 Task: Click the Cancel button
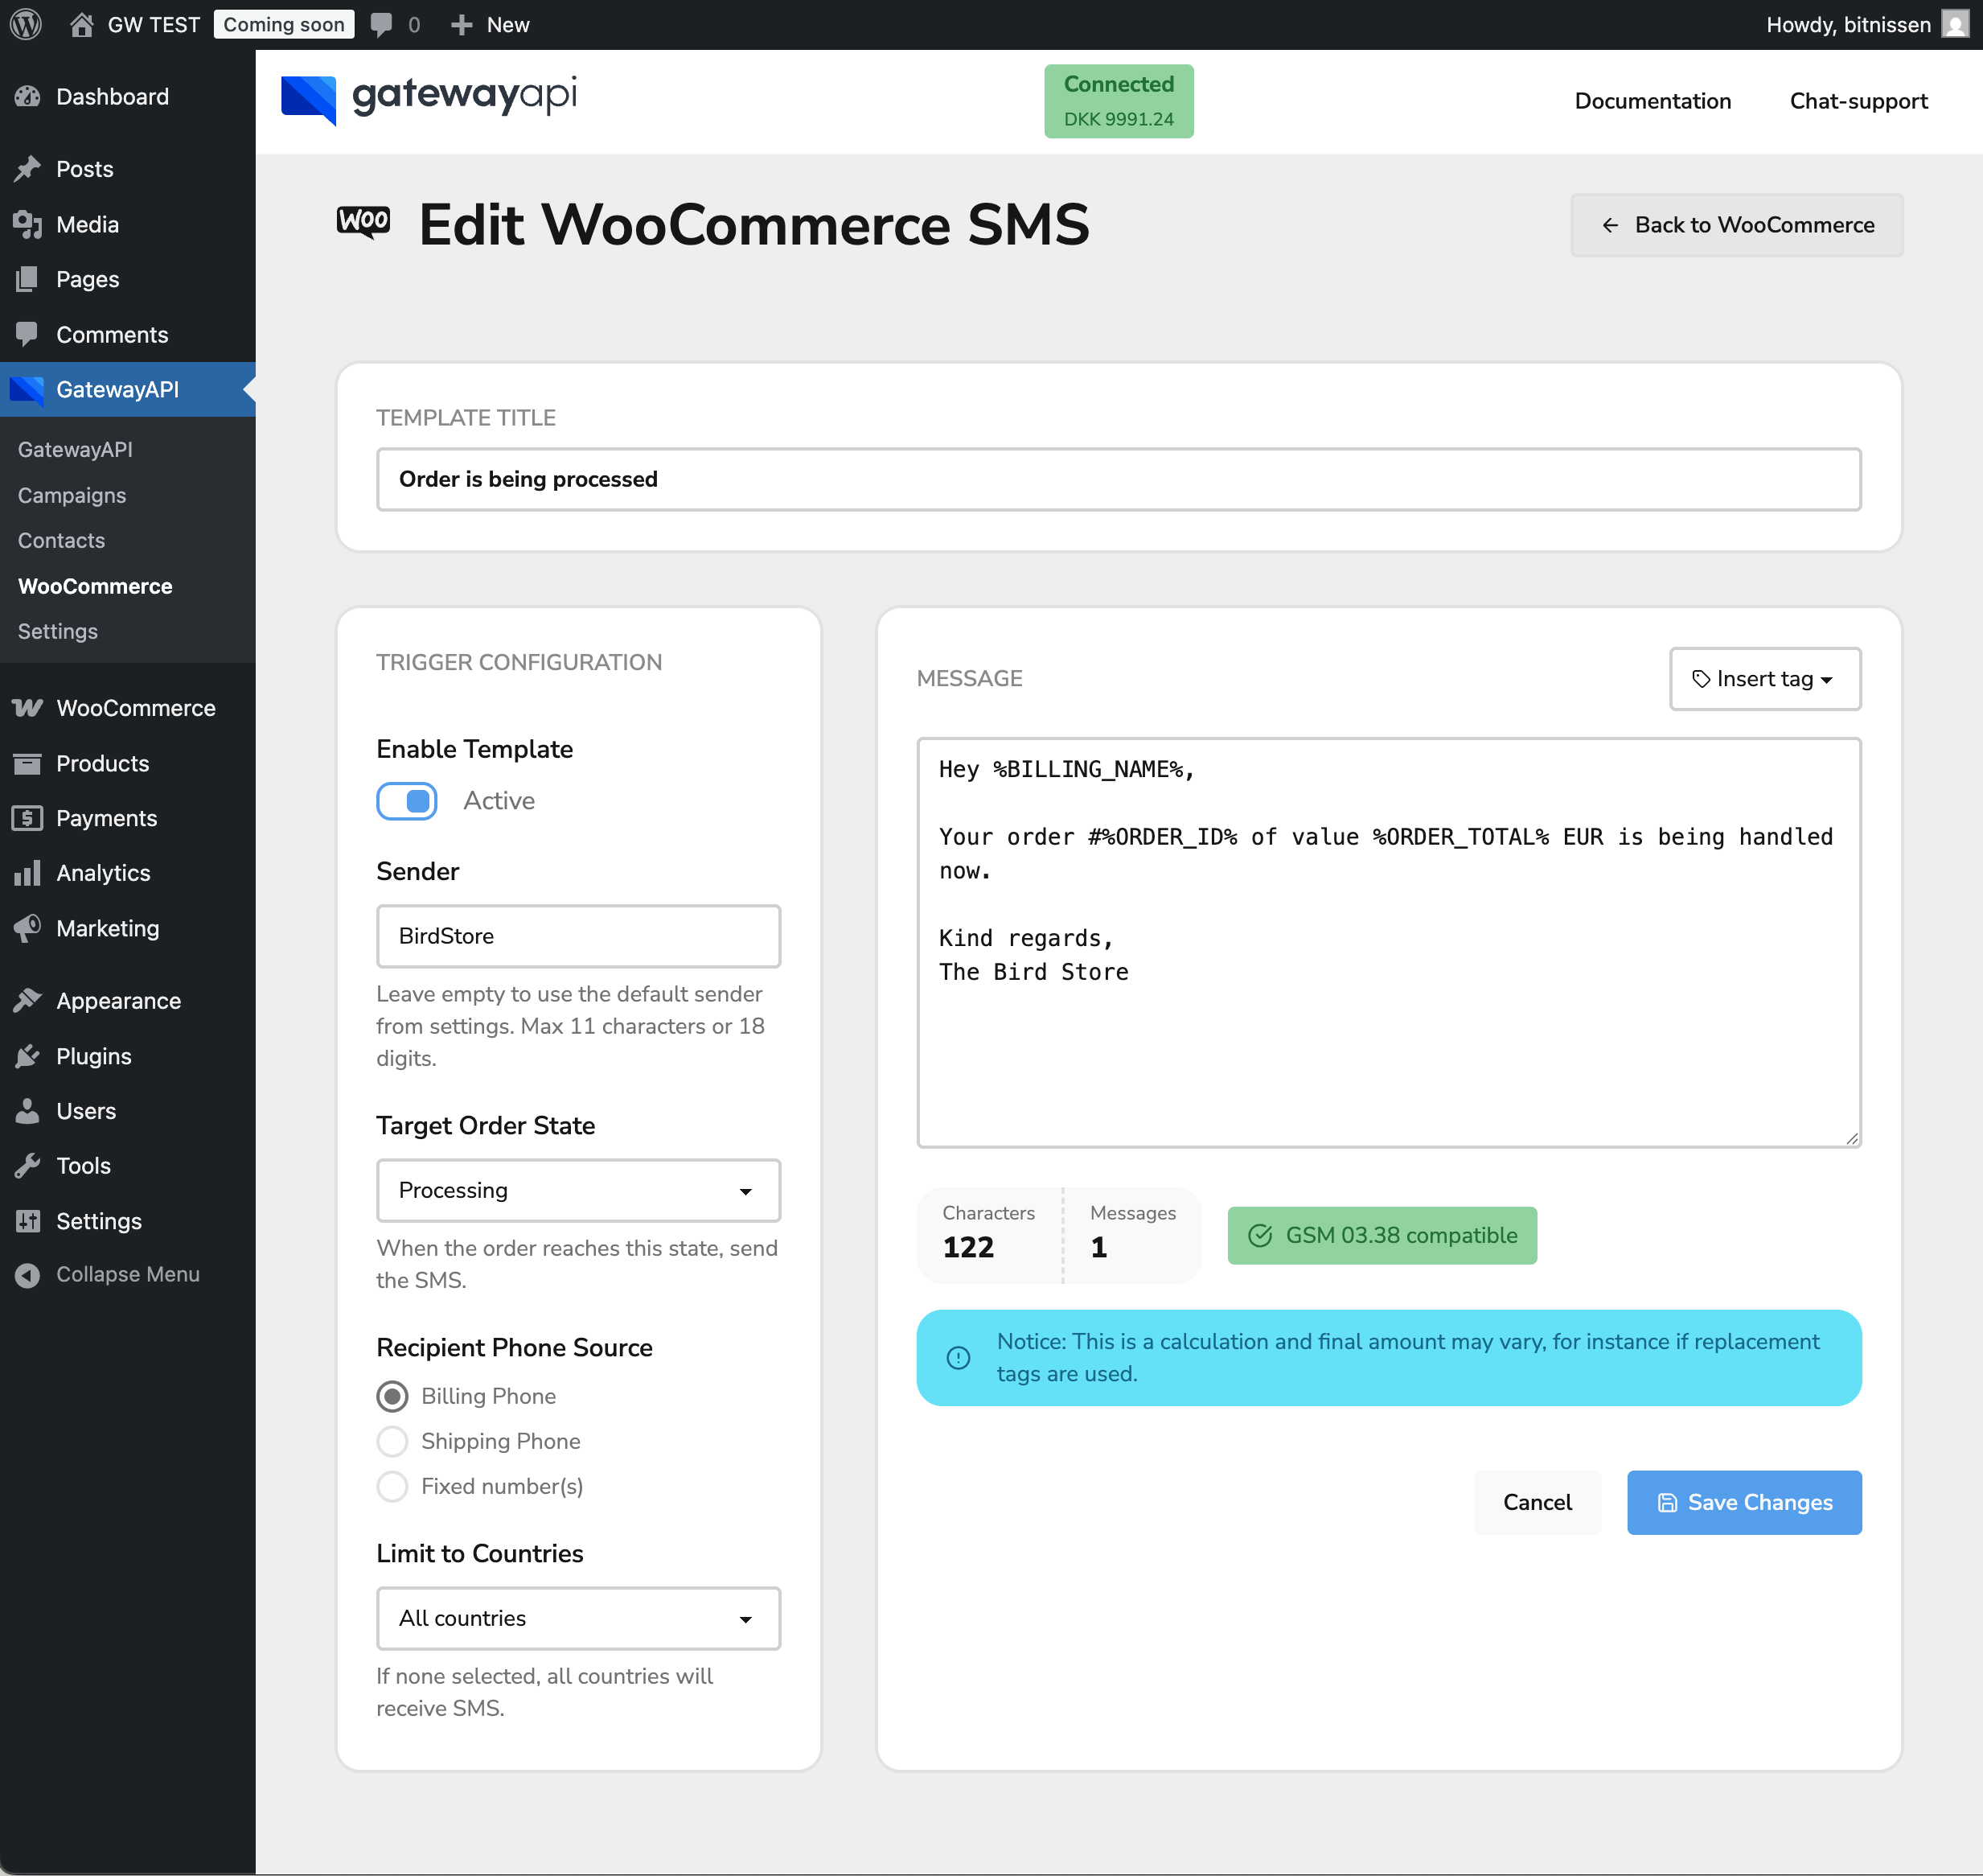click(x=1538, y=1502)
